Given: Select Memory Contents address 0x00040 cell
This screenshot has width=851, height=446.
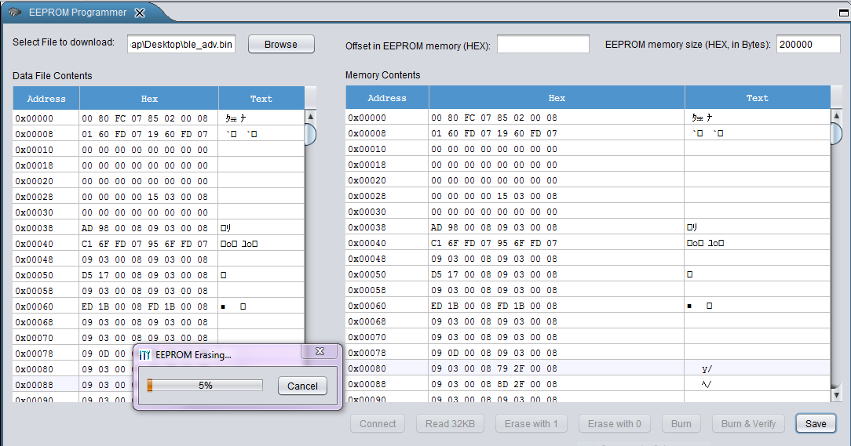Looking at the screenshot, I should [x=387, y=243].
